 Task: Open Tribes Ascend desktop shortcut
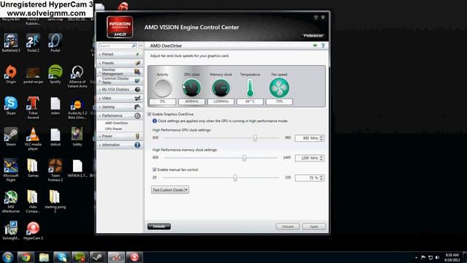point(33,107)
